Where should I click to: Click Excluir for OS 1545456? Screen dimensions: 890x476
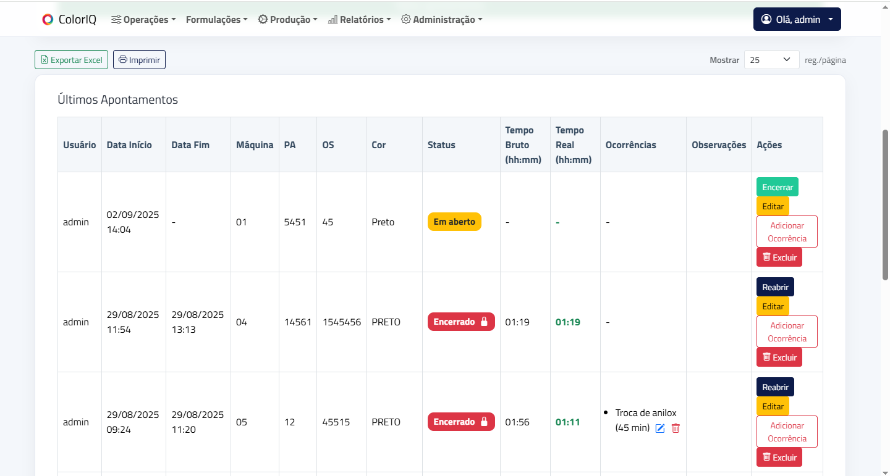pos(779,357)
